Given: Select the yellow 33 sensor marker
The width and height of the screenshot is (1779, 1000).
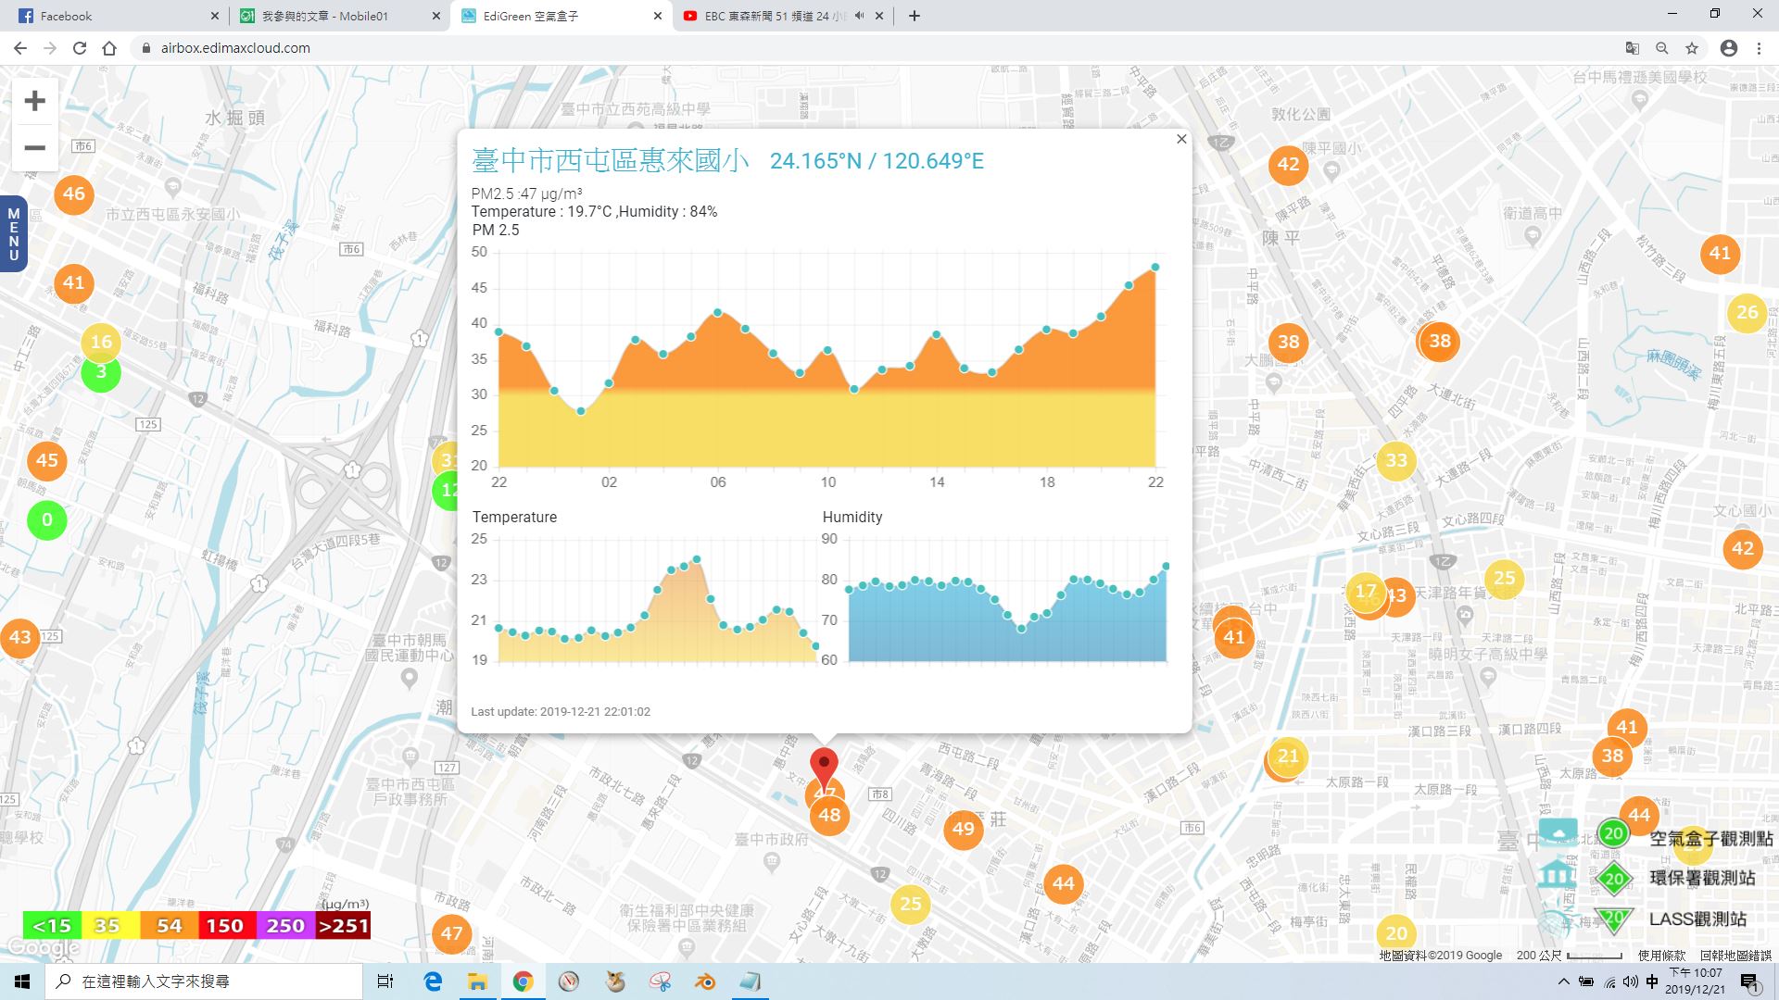Looking at the screenshot, I should [x=1396, y=460].
